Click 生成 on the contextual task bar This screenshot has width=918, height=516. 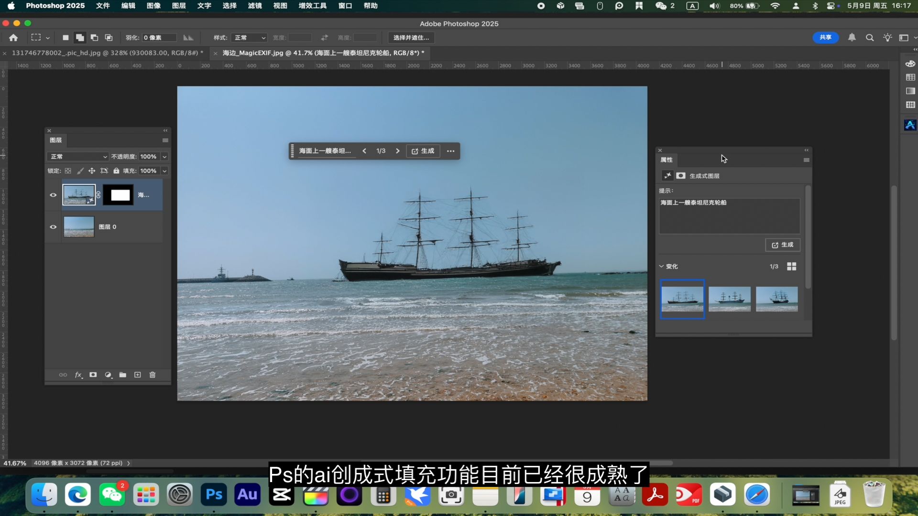(423, 151)
